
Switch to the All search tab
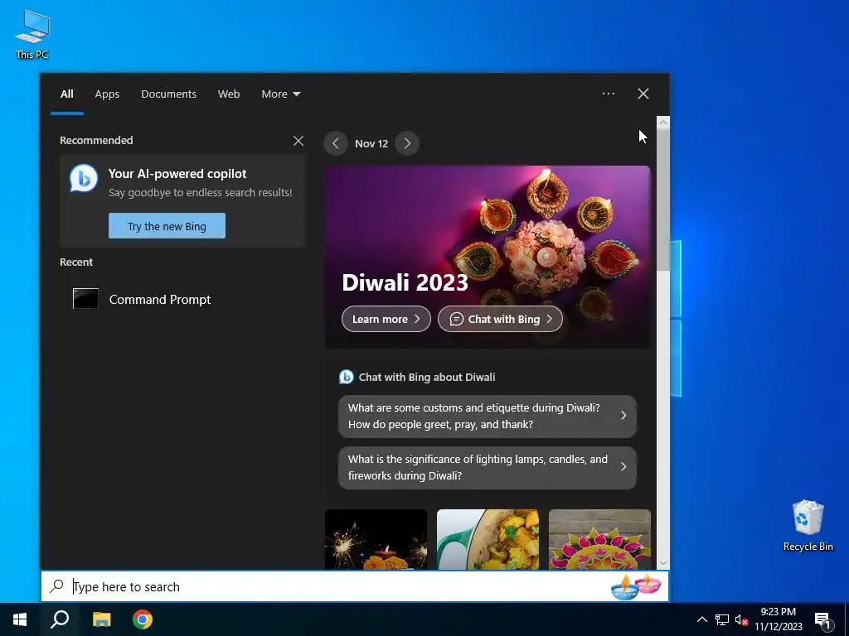coord(66,94)
